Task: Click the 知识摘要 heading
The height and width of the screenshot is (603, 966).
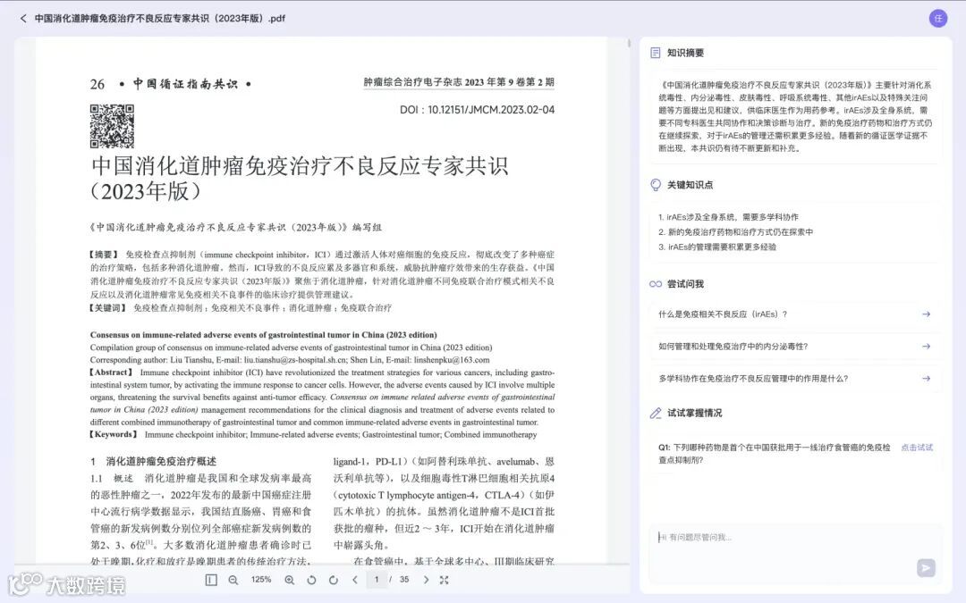Action: coord(685,53)
